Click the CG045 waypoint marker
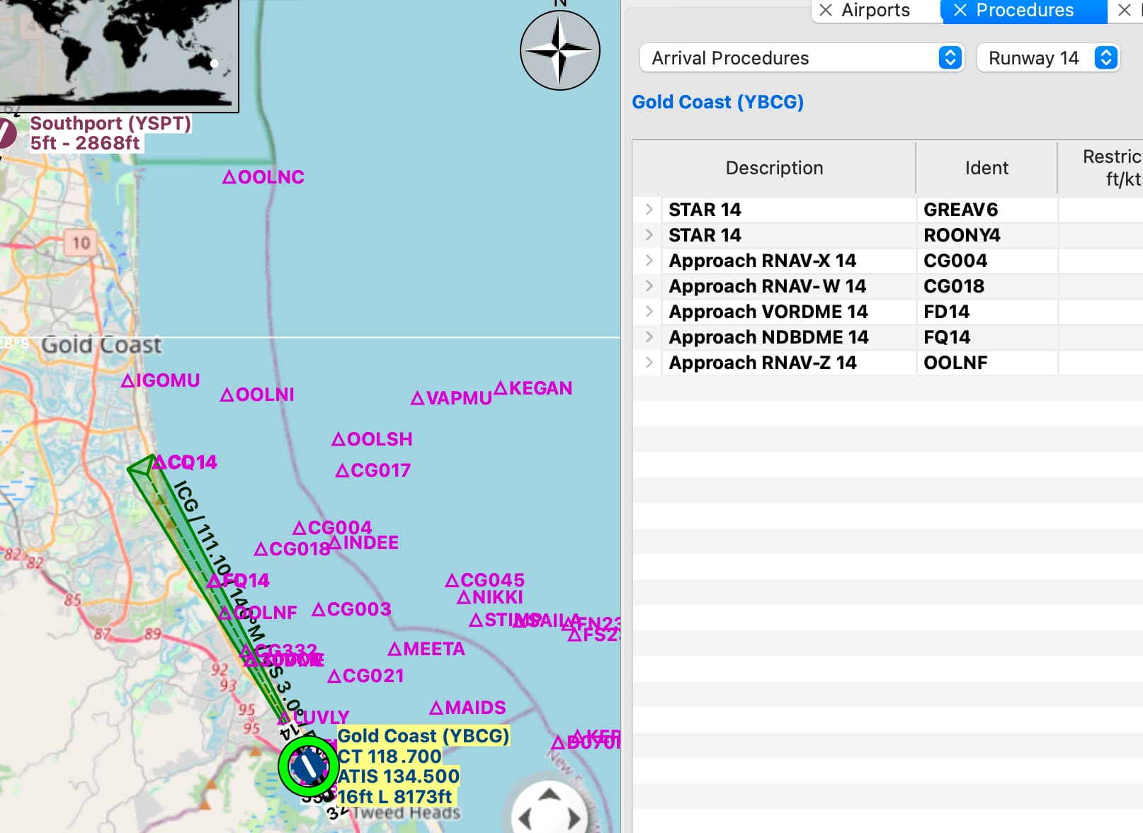The image size is (1143, 833). (x=453, y=580)
